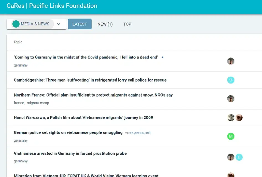Image resolution: width=262 pixels, height=177 pixels.
Task: Click the 'D' avatar on Vietnamese arrested topic row
Action: pyautogui.click(x=239, y=157)
